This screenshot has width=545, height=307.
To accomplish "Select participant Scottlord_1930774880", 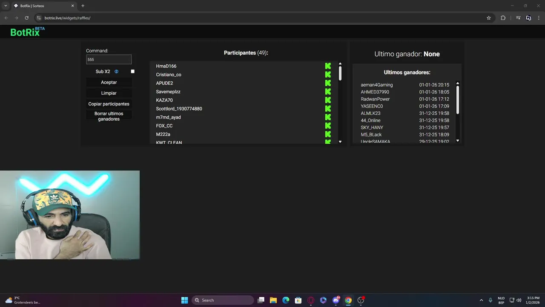I will (179, 109).
